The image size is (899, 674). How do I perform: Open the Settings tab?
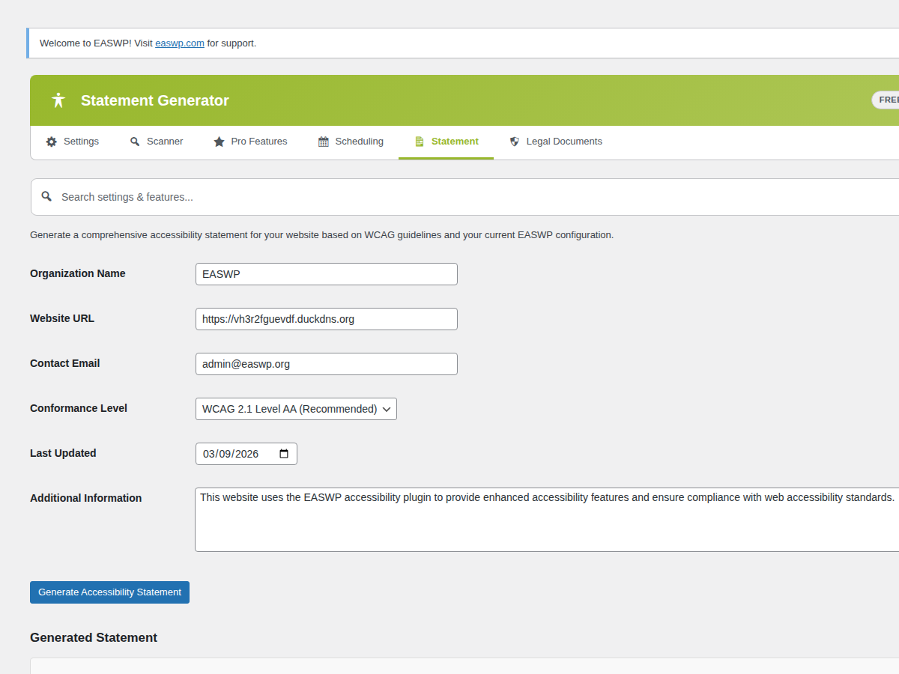[x=73, y=142]
